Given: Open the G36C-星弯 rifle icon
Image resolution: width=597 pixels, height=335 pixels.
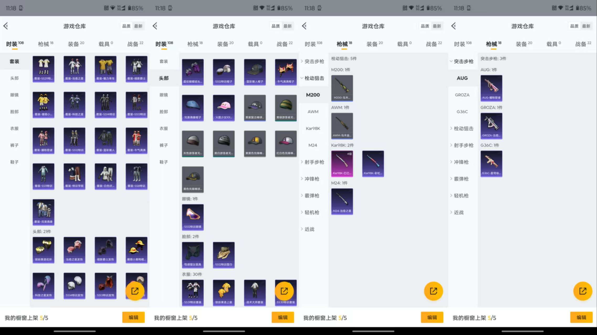Looking at the screenshot, I should click(x=491, y=163).
